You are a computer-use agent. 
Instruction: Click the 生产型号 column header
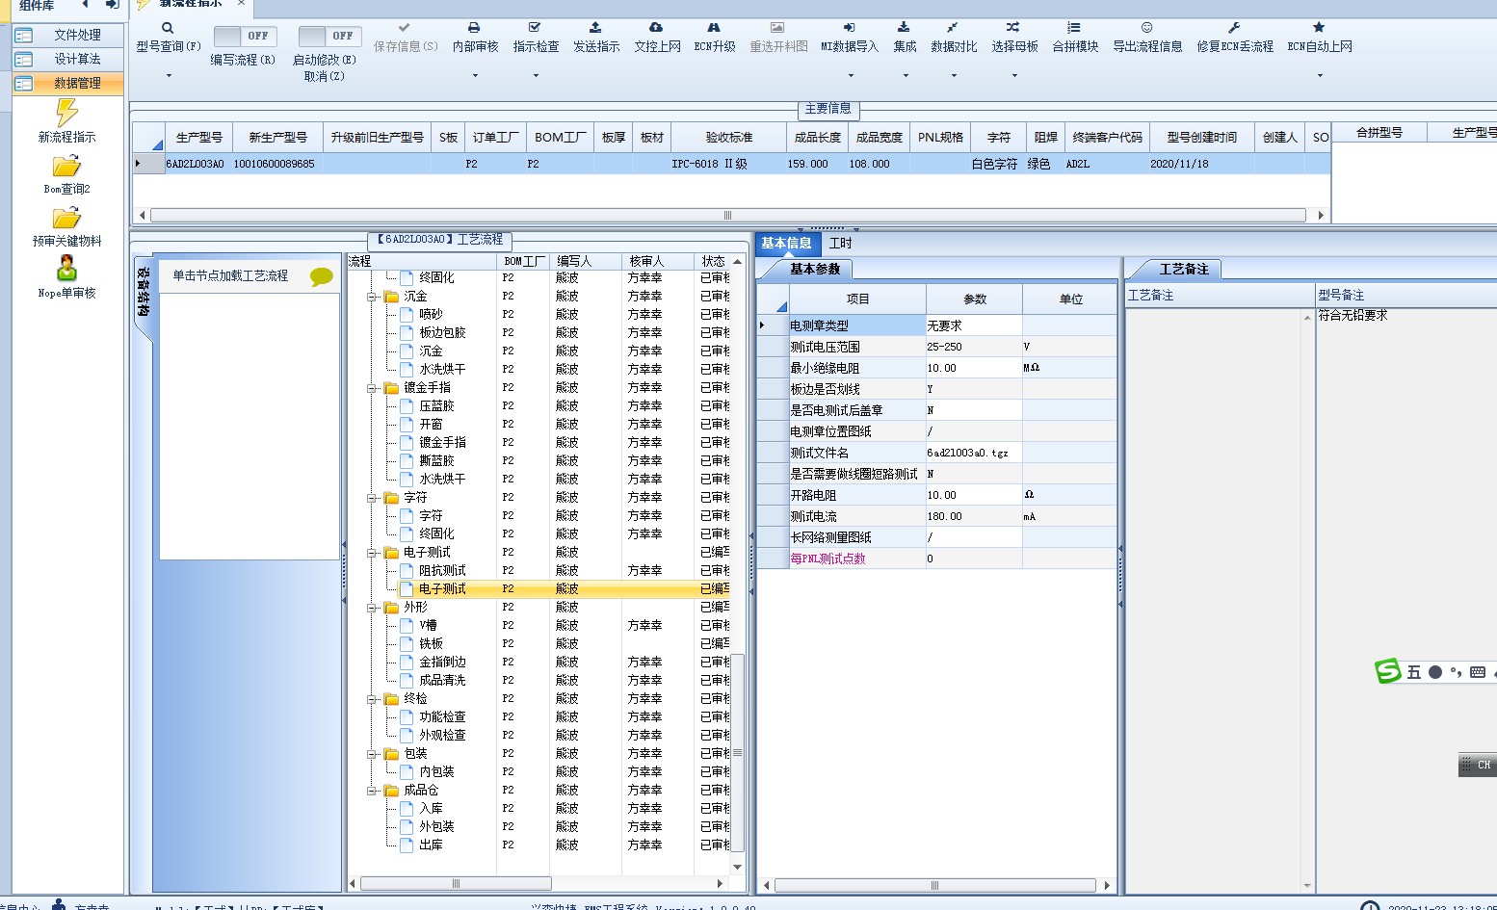click(198, 138)
